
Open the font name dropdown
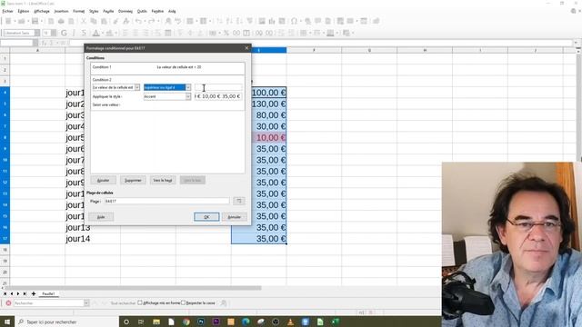pos(37,33)
